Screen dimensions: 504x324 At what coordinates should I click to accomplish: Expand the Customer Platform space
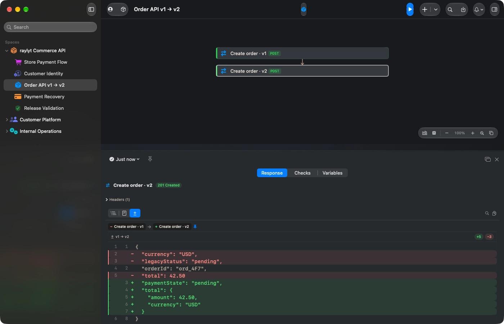pos(6,120)
